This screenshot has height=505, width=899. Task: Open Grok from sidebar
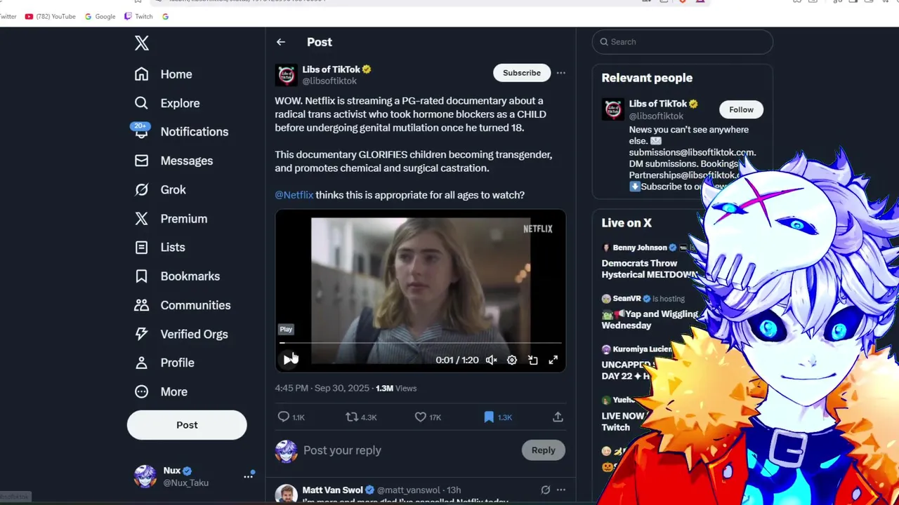click(x=160, y=189)
